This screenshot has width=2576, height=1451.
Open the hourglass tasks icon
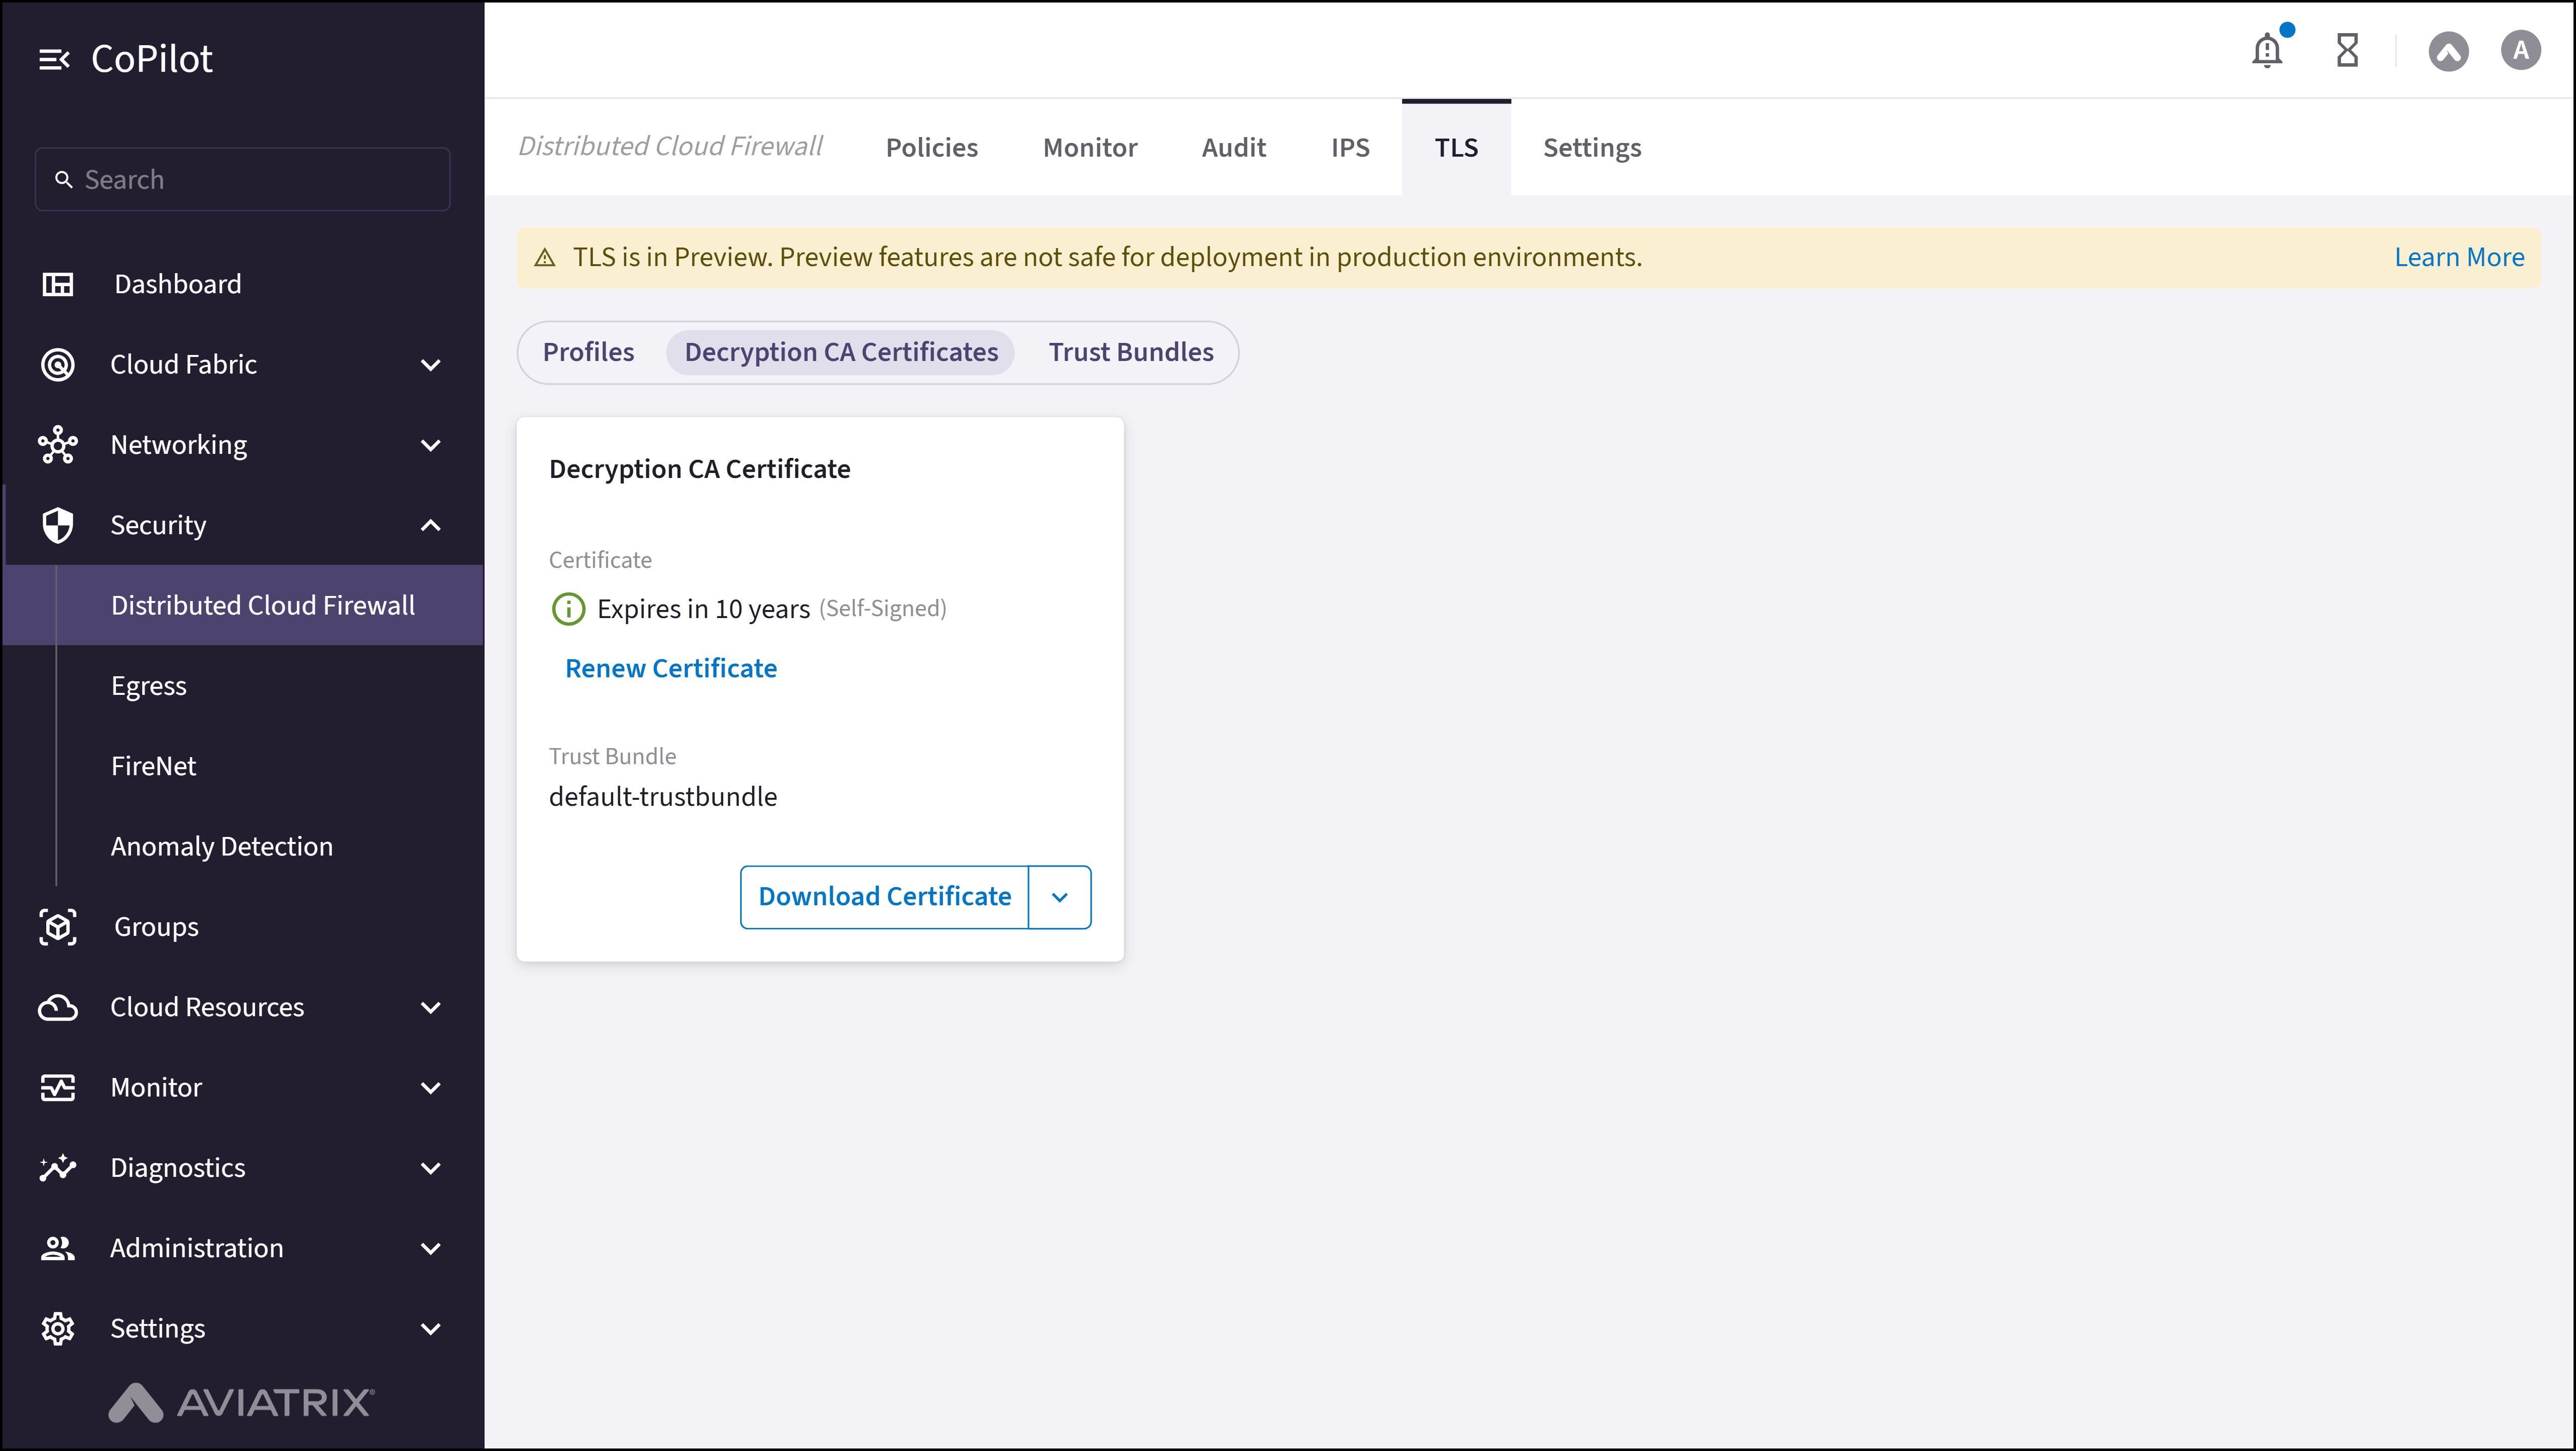coord(2347,50)
